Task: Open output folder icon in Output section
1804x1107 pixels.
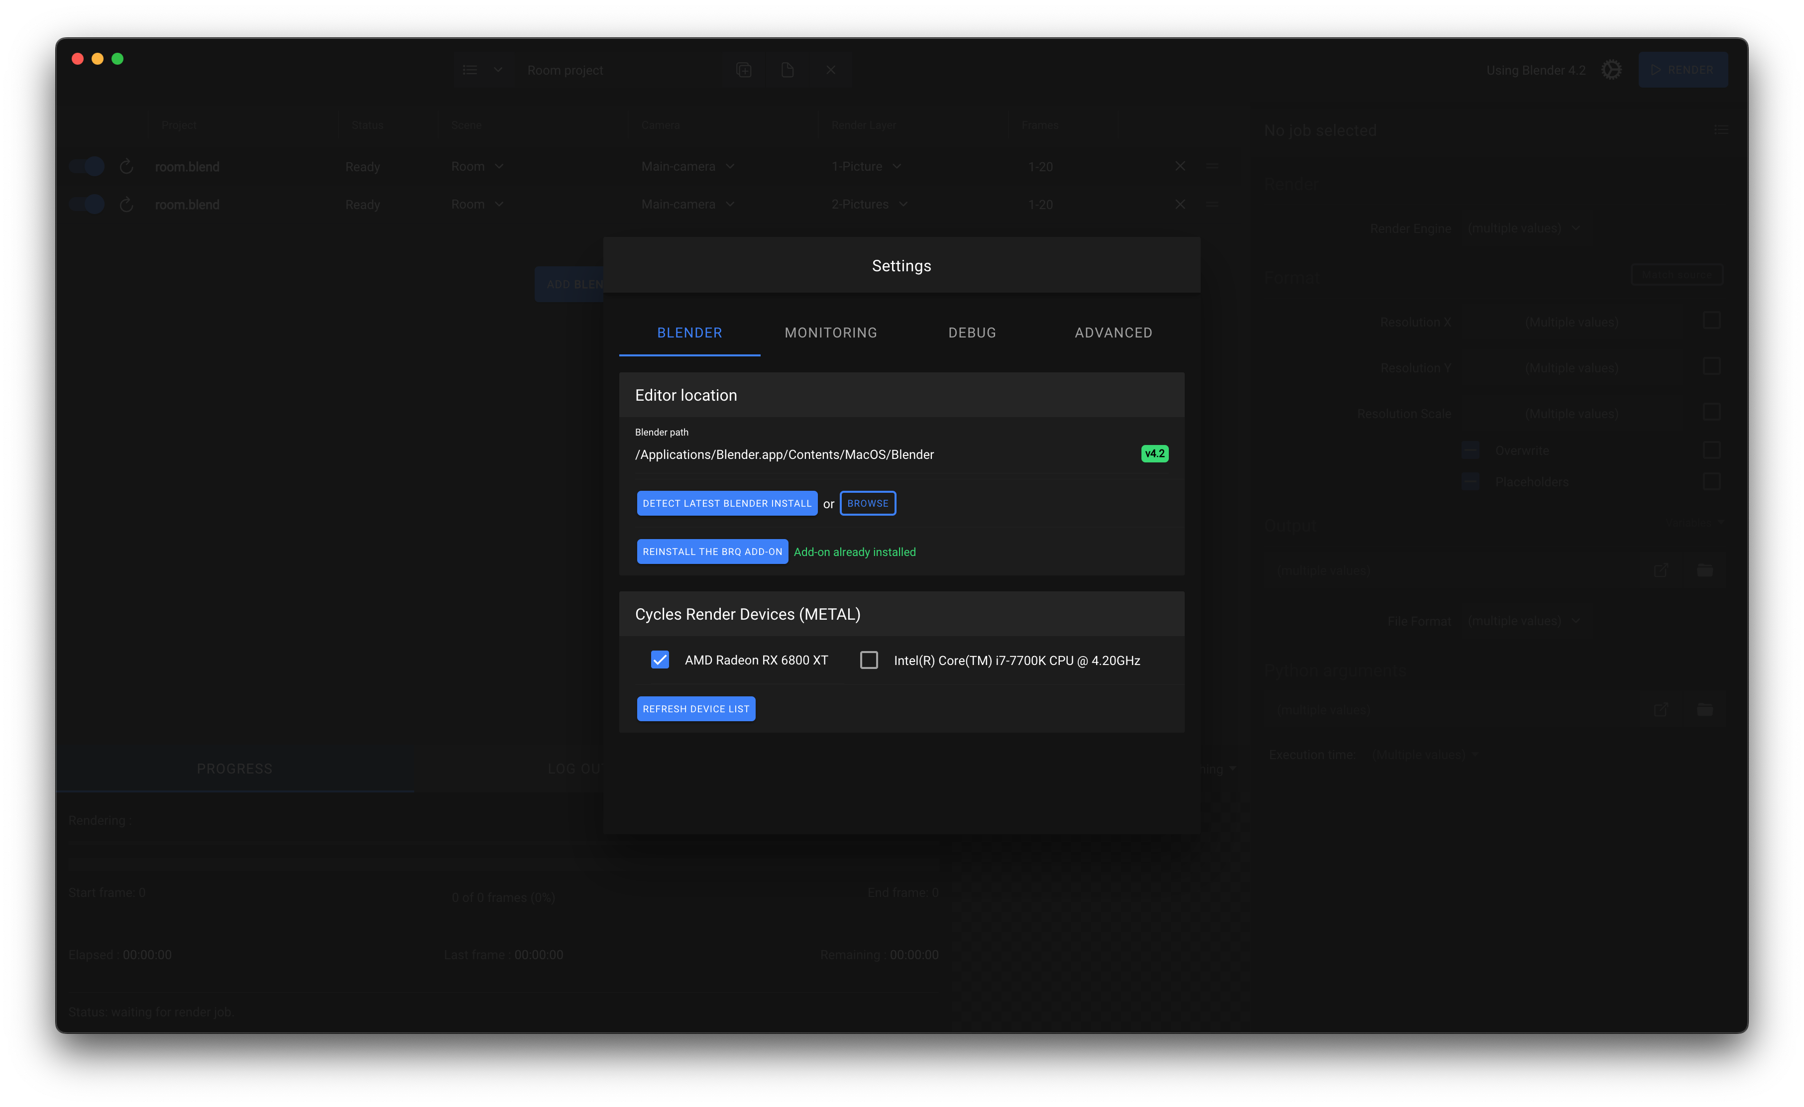Action: [1705, 569]
